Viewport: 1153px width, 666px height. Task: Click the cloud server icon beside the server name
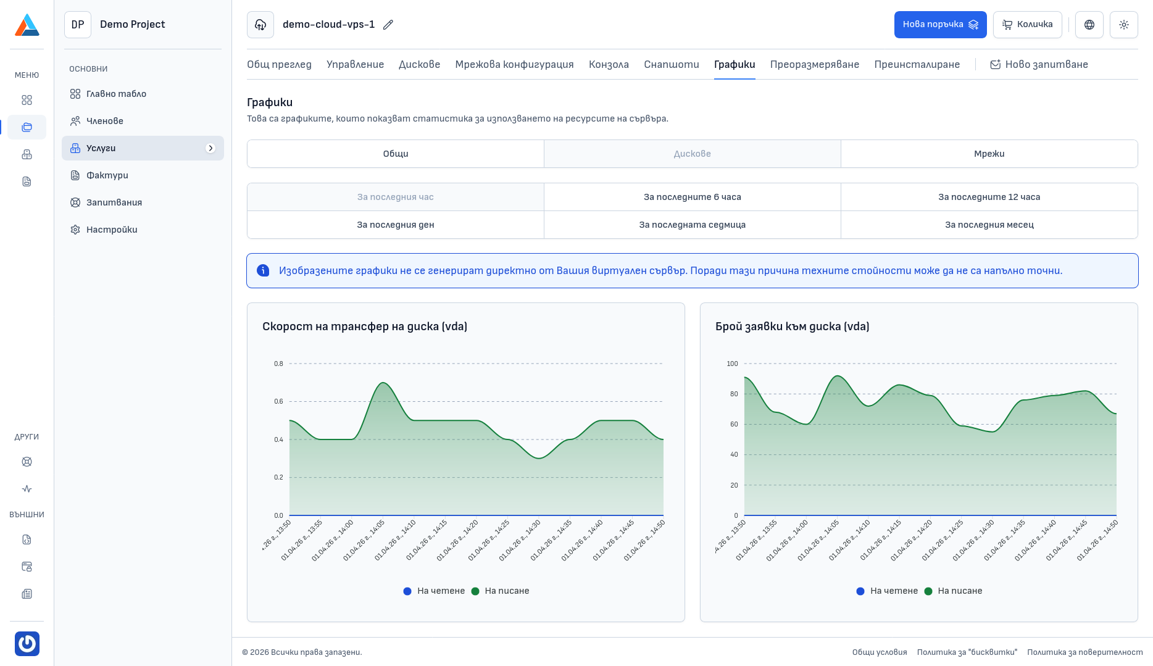point(260,25)
